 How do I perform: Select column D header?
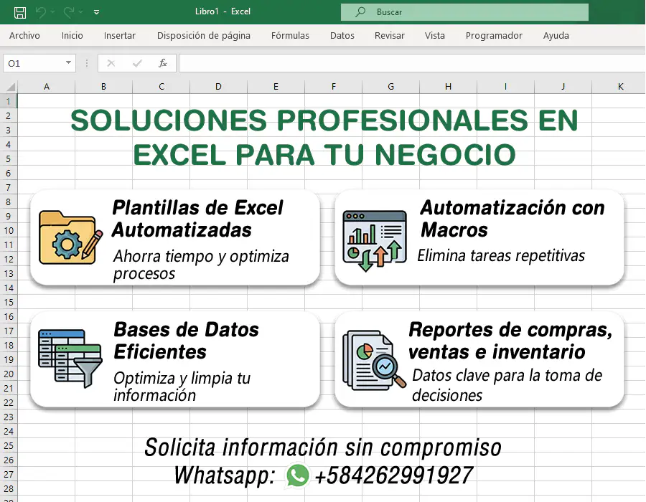(x=218, y=86)
